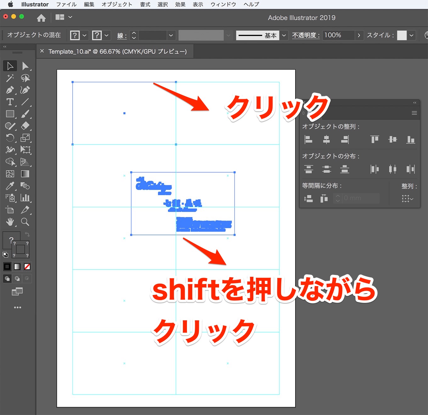Screen dimensions: 428x415
Task: Set paint to None (red slash)
Action: click(27, 267)
